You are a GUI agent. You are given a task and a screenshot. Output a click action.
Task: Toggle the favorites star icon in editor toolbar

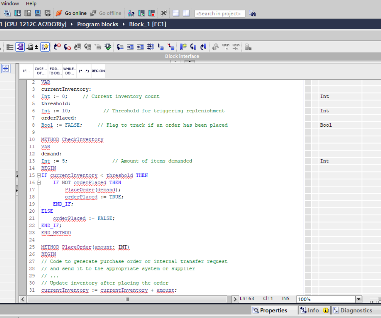click(x=45, y=47)
